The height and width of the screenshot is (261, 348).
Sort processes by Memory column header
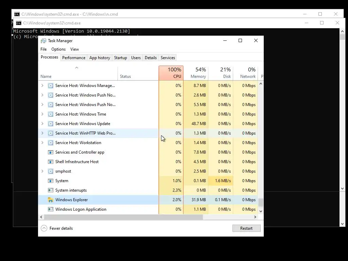point(196,73)
